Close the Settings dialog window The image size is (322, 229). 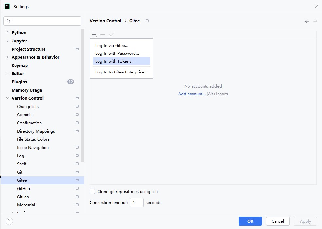coord(316,6)
